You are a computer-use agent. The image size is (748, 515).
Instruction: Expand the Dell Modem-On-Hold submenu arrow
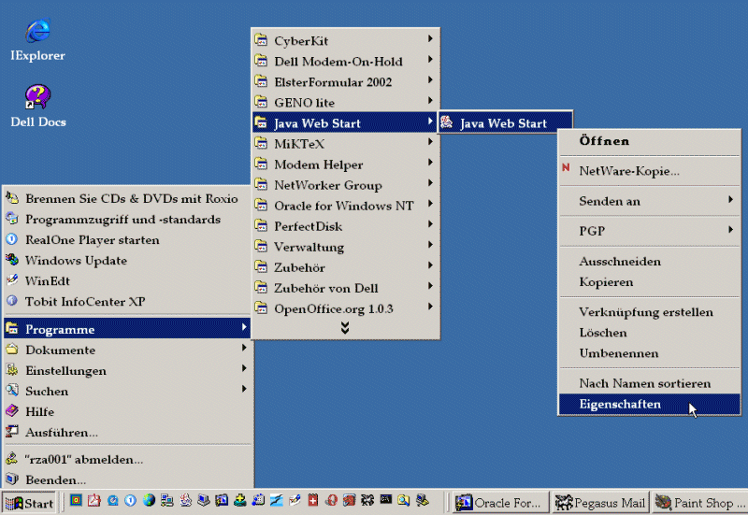pyautogui.click(x=430, y=59)
